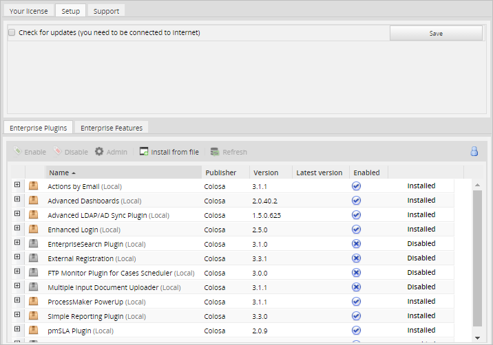Viewport: 493px width, 345px height.
Task: Click the Actions by Email package icon
Action: click(33, 186)
